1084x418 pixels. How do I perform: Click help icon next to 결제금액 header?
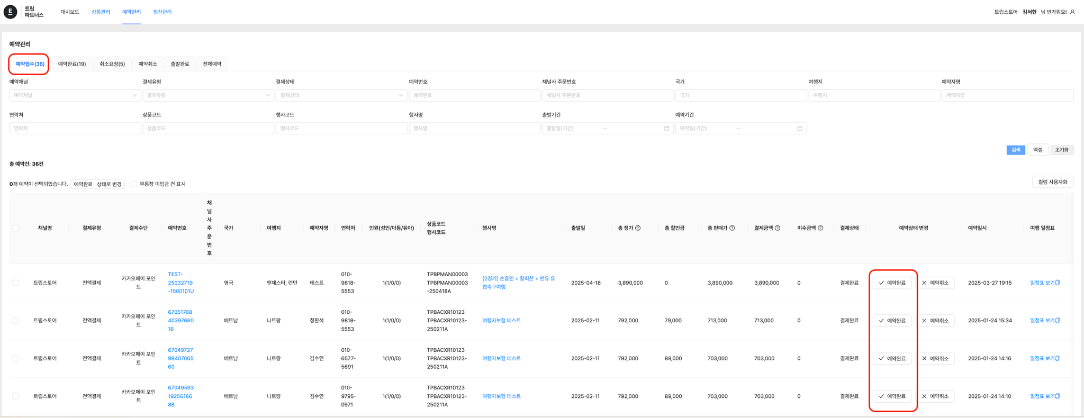pyautogui.click(x=778, y=228)
